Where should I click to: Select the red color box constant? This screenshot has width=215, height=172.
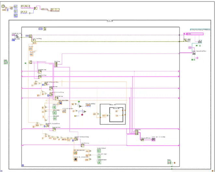coord(82,115)
